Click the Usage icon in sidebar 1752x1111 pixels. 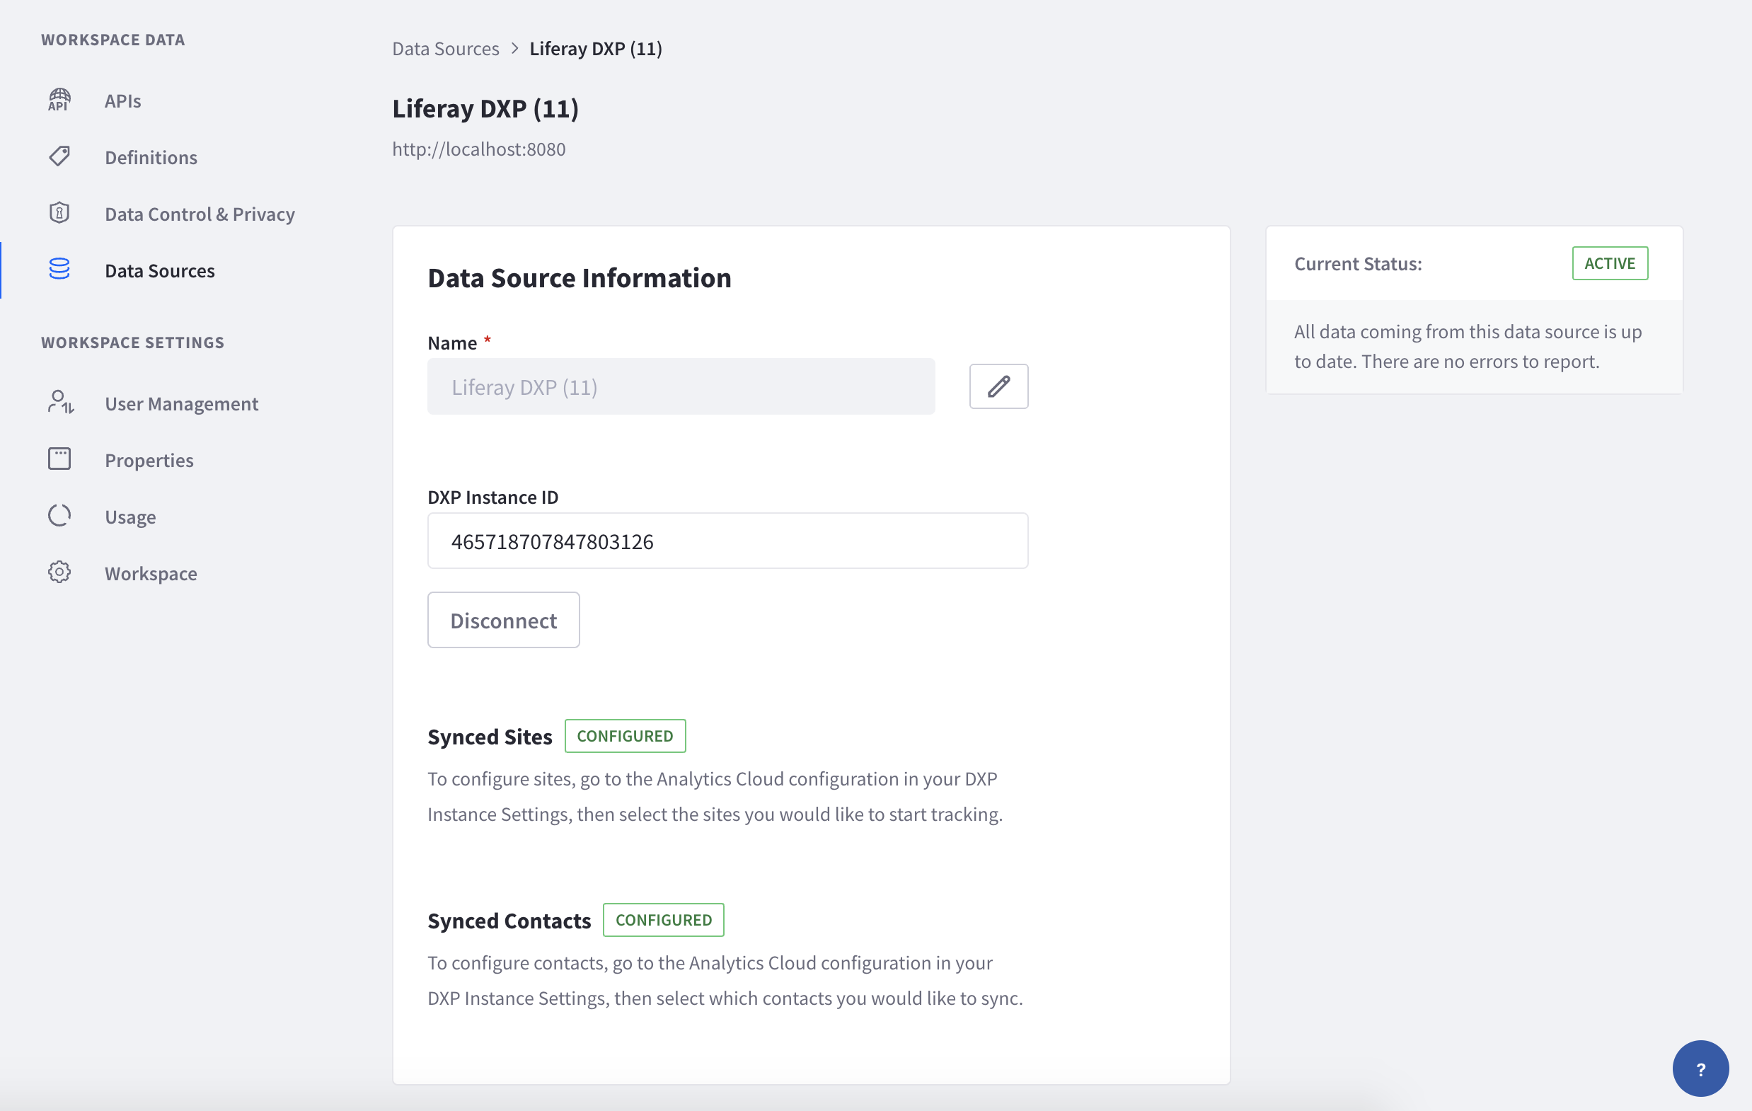pos(60,516)
